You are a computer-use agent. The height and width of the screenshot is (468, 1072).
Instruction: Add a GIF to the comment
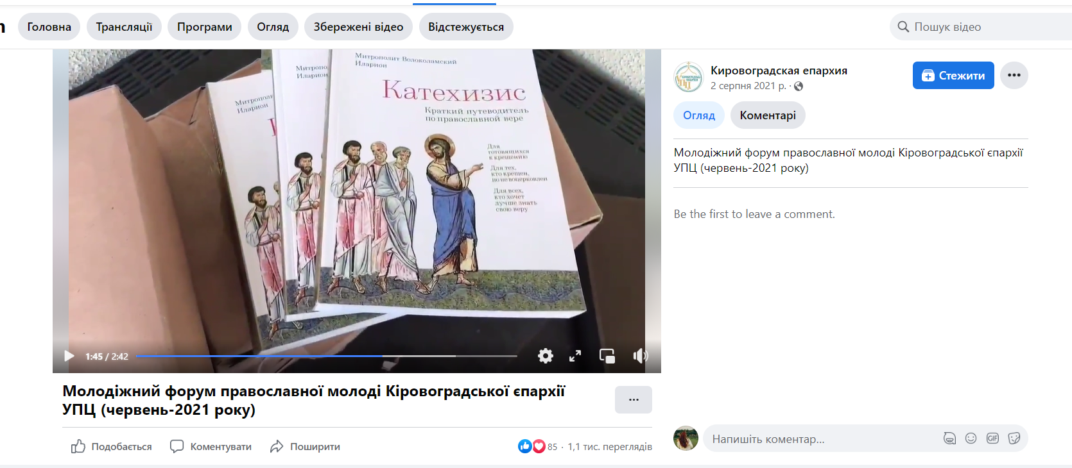[x=992, y=439]
